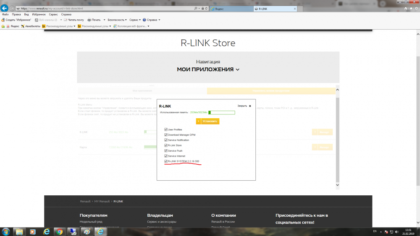Click the Создать "Избранное" toolbar icon

click(3, 20)
